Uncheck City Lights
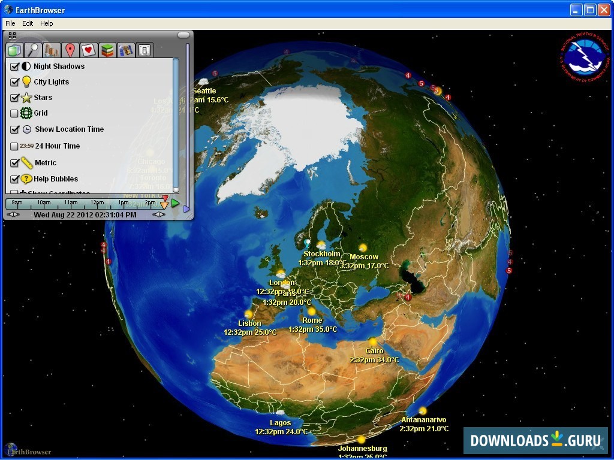Image resolution: width=614 pixels, height=460 pixels. click(x=16, y=81)
